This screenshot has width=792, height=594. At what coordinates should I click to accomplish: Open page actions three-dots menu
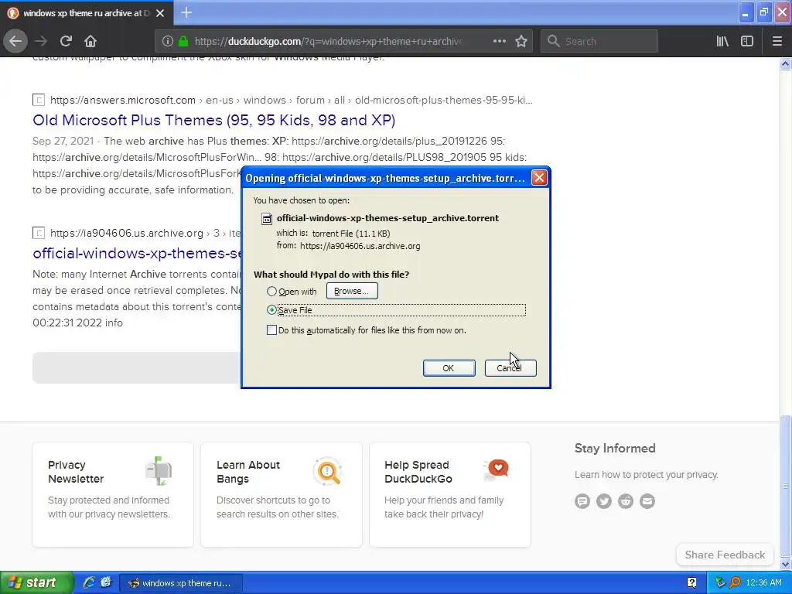[x=500, y=41]
